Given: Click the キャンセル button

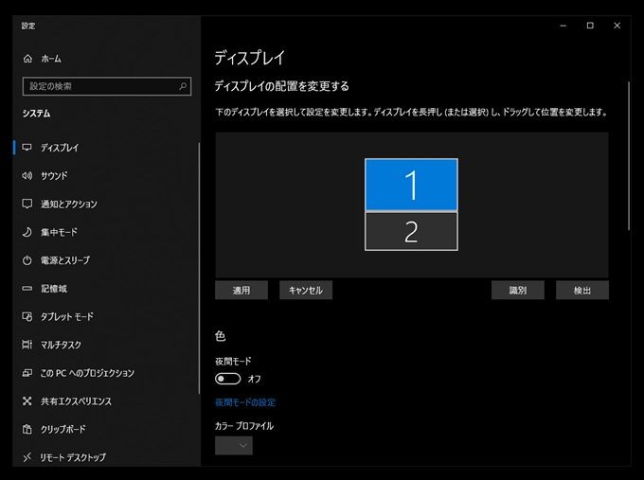Looking at the screenshot, I should (x=306, y=291).
